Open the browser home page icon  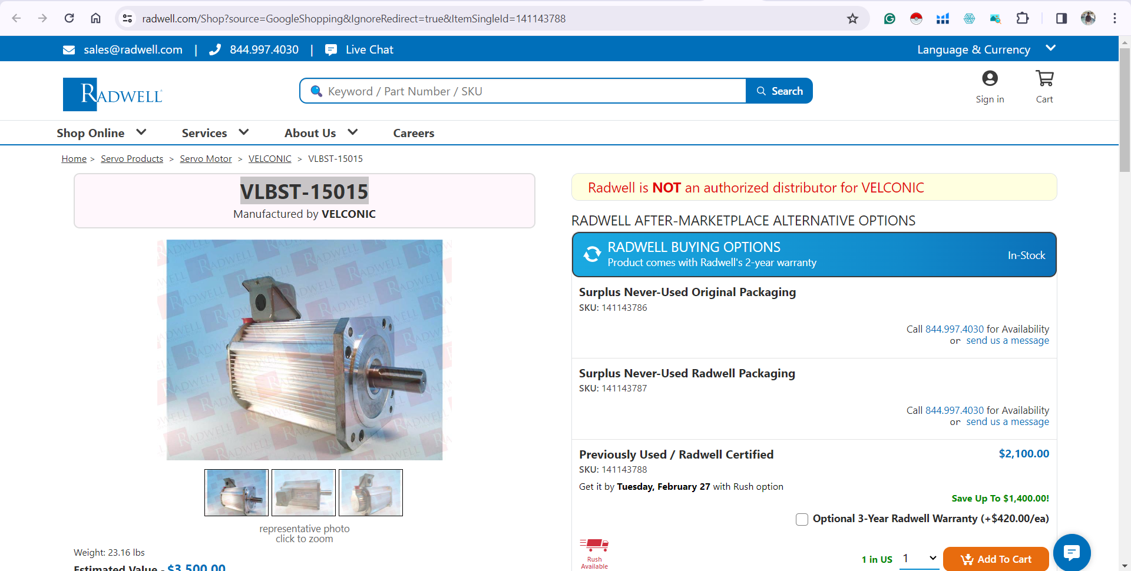95,18
